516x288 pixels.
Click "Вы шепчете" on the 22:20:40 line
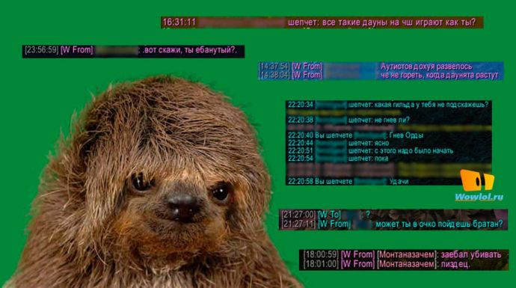click(334, 135)
